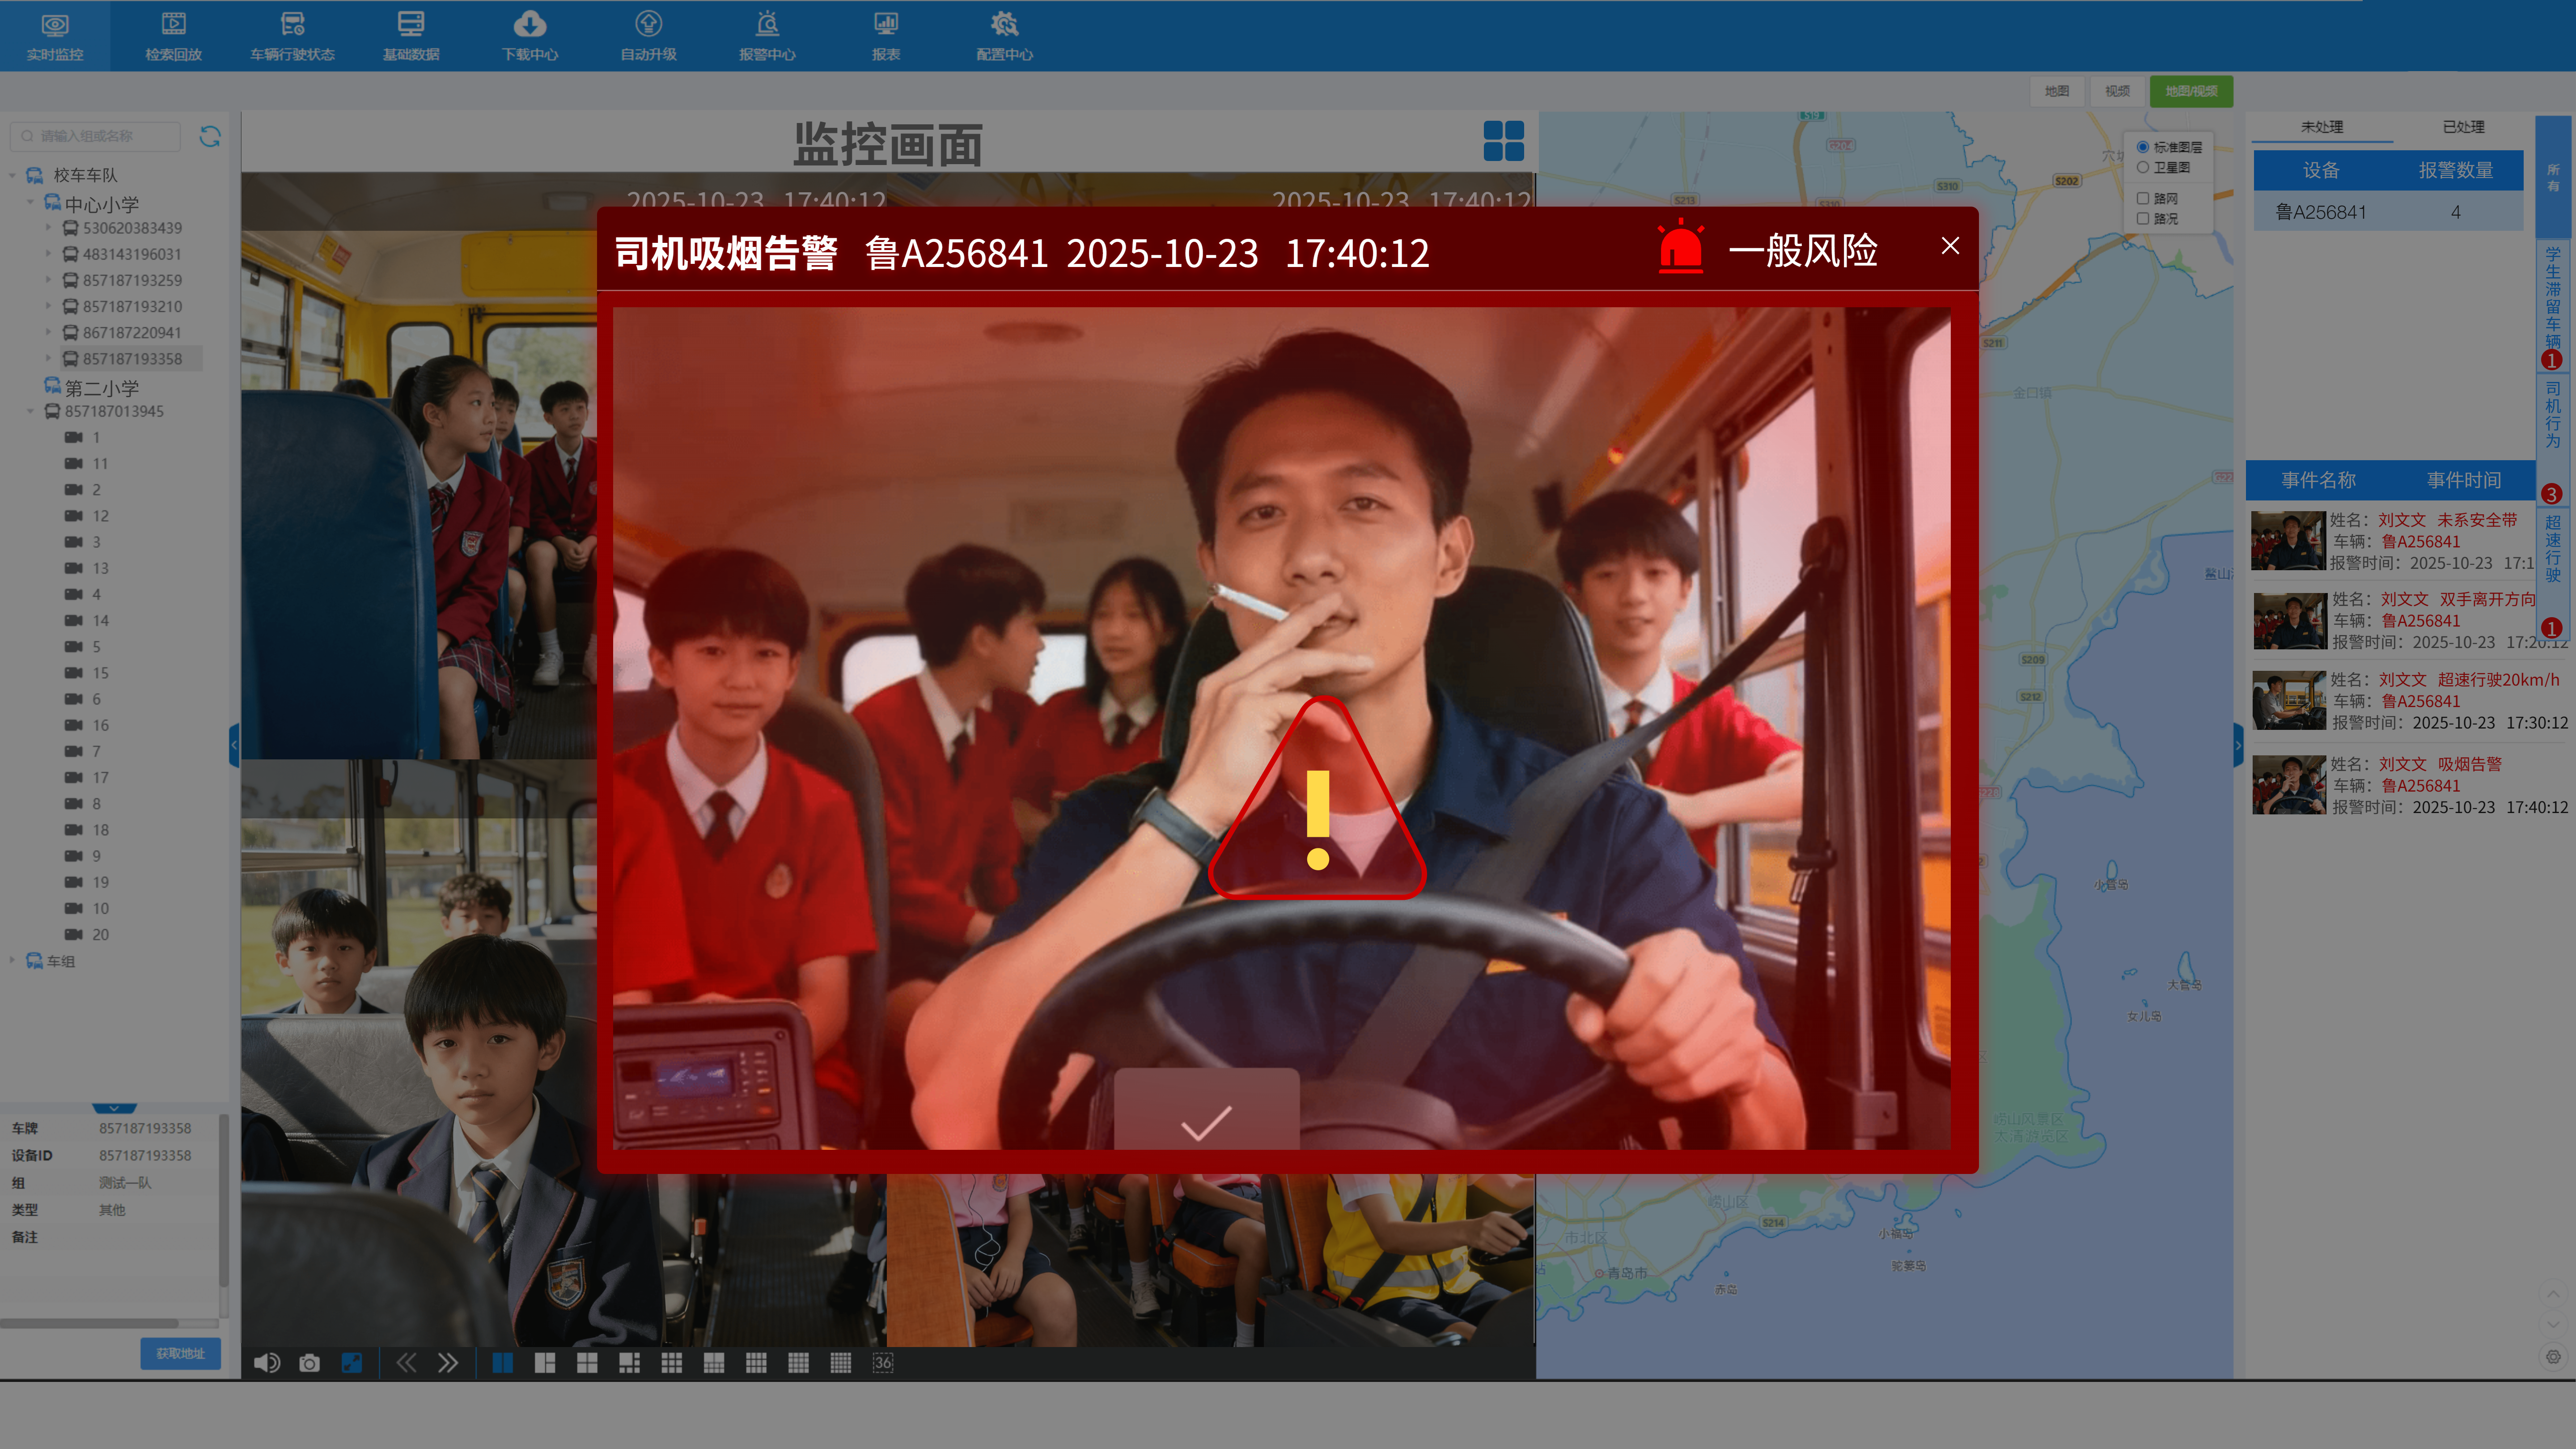Expand vehicle 867187220941 in the tree

[x=48, y=332]
